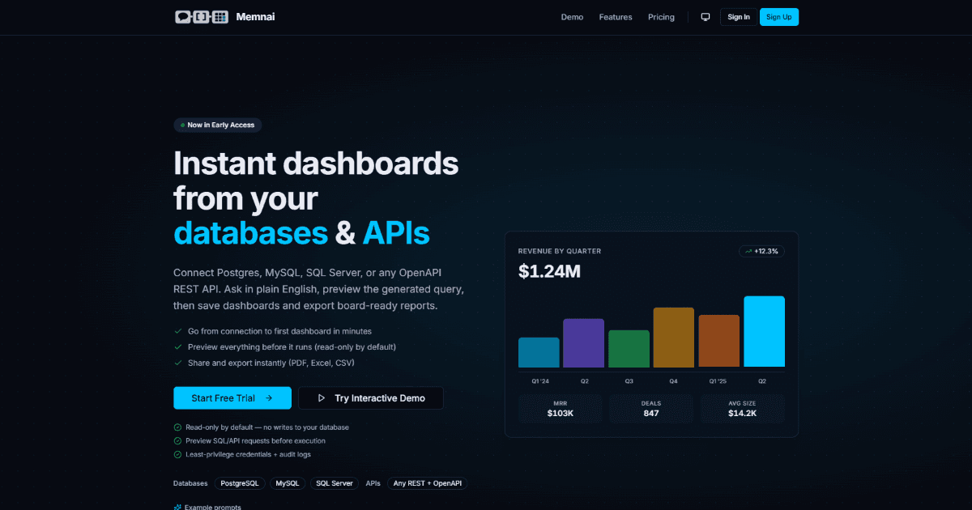Screen dimensions: 972x510
Task: Click the Start Free Trial button
Action: pos(232,397)
